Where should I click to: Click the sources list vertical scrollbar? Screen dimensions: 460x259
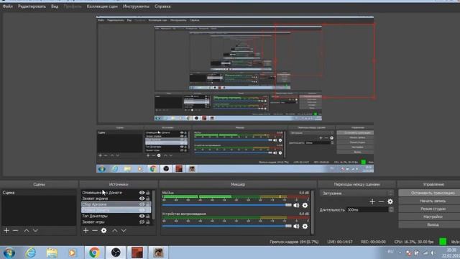coord(153,204)
